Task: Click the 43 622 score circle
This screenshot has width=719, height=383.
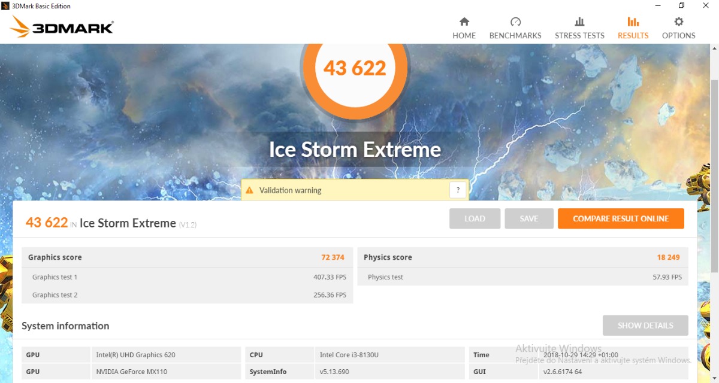Action: click(x=355, y=68)
